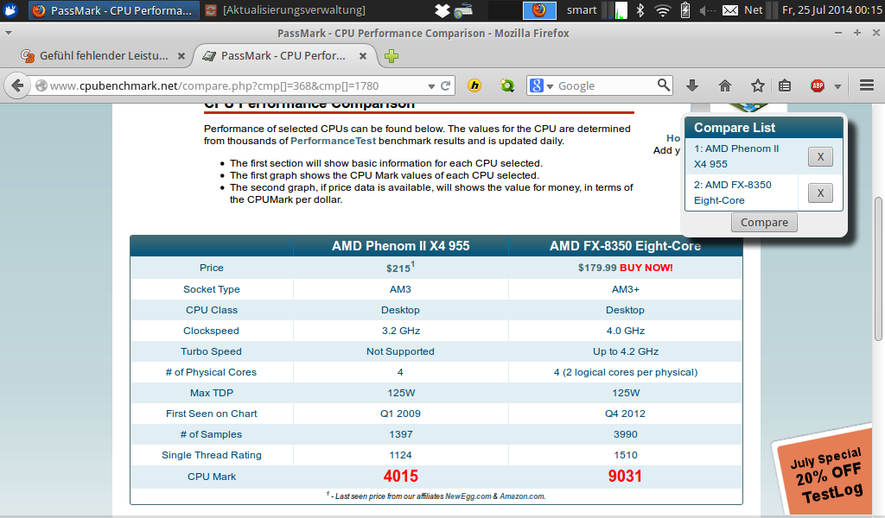This screenshot has width=885, height=518.
Task: Open the Bluetooth tray icon
Action: [x=640, y=10]
